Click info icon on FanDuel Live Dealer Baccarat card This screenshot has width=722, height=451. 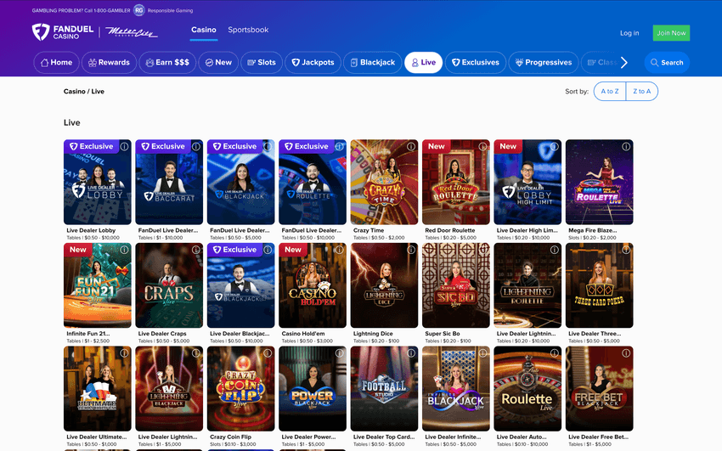(x=196, y=146)
